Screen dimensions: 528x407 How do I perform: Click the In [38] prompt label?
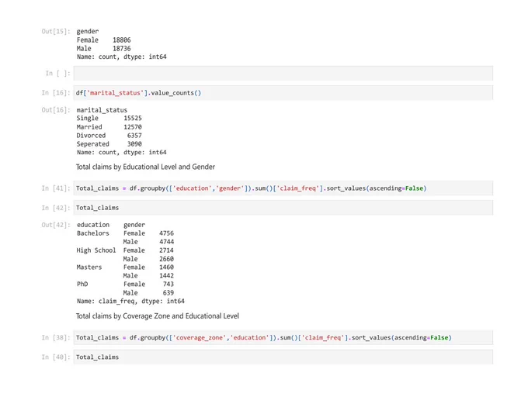[56, 337]
